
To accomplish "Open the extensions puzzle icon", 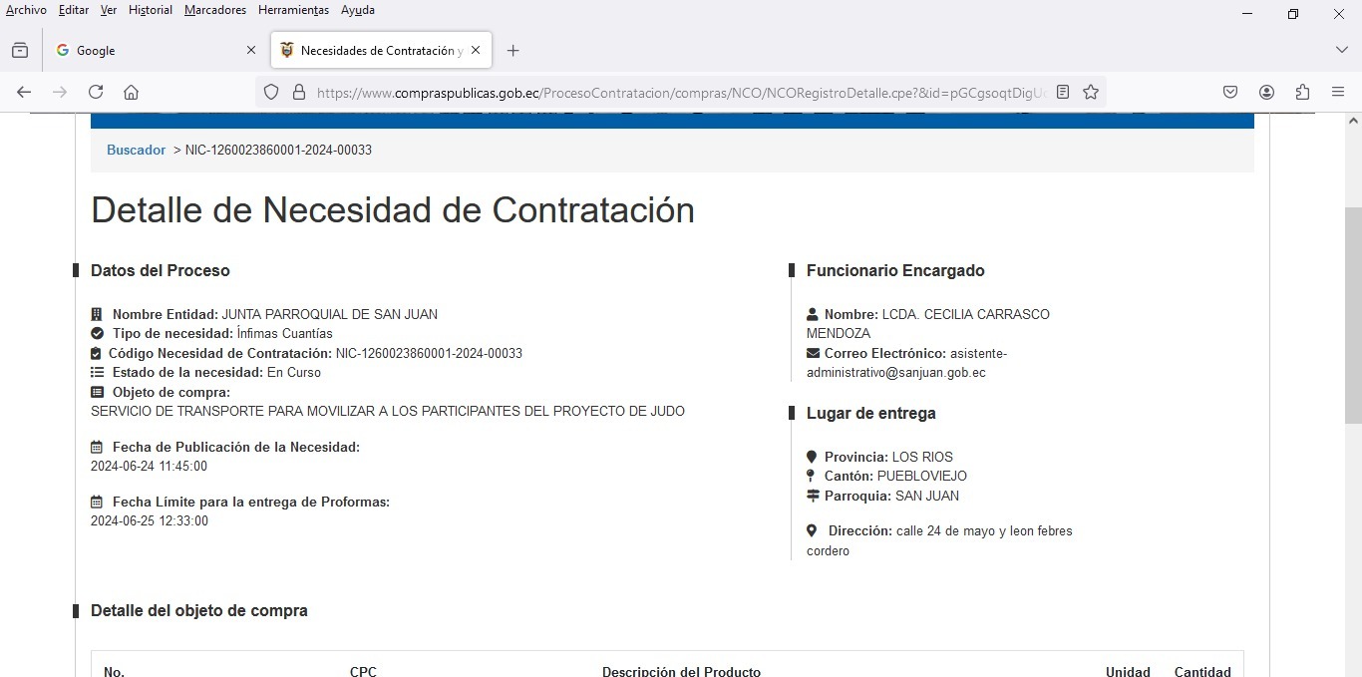I will pyautogui.click(x=1302, y=92).
